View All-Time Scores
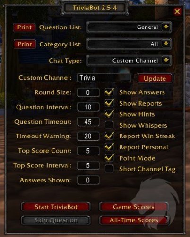This screenshot has height=237, width=190. (134, 220)
